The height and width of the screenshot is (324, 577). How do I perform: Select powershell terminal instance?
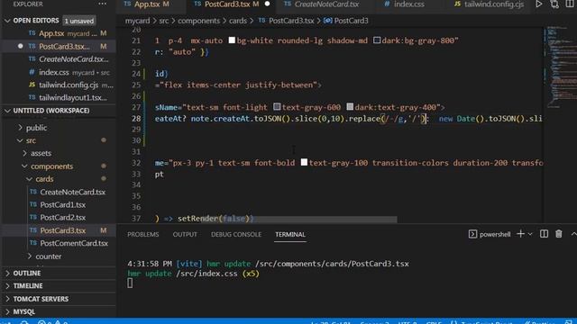click(490, 234)
